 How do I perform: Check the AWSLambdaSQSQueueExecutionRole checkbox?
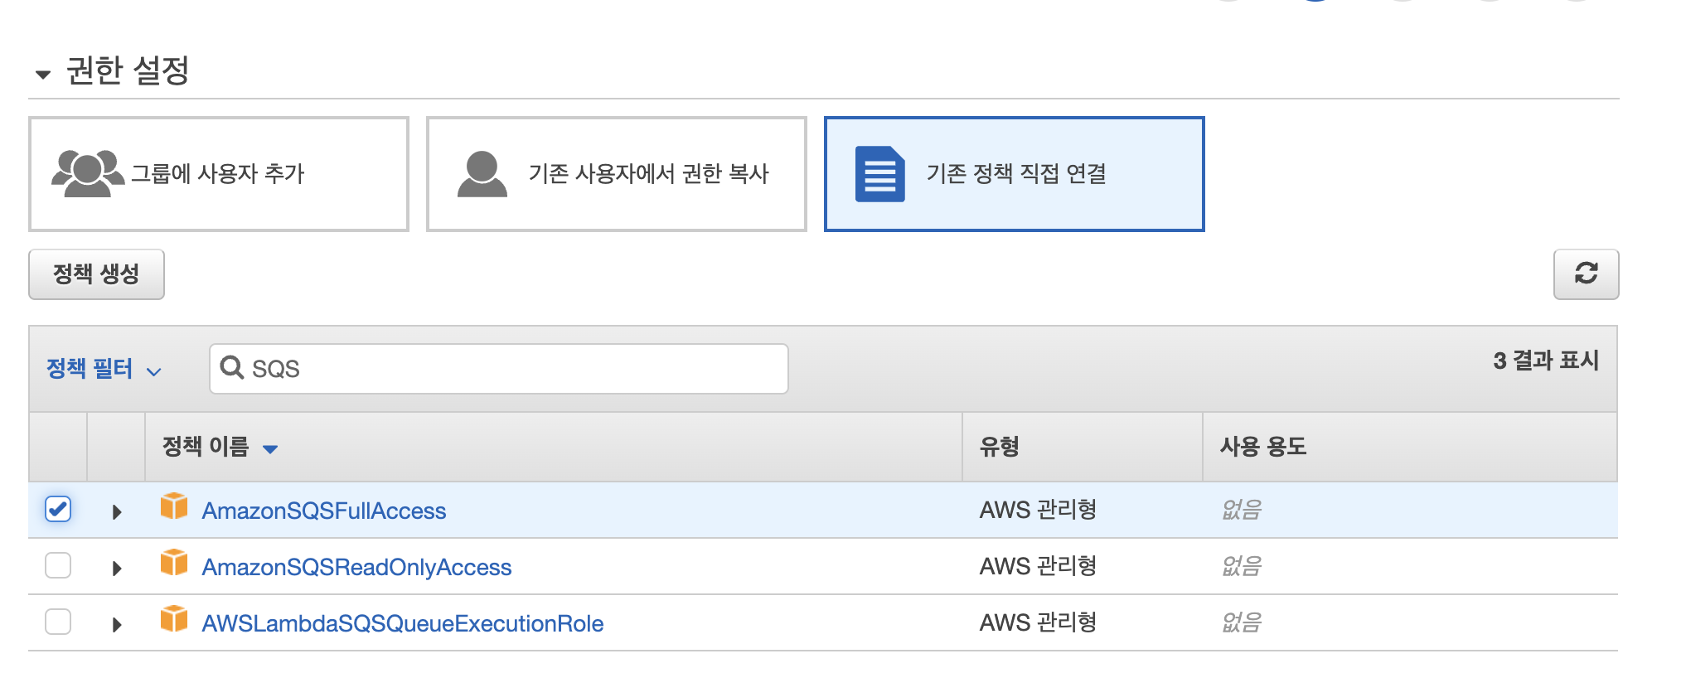58,622
